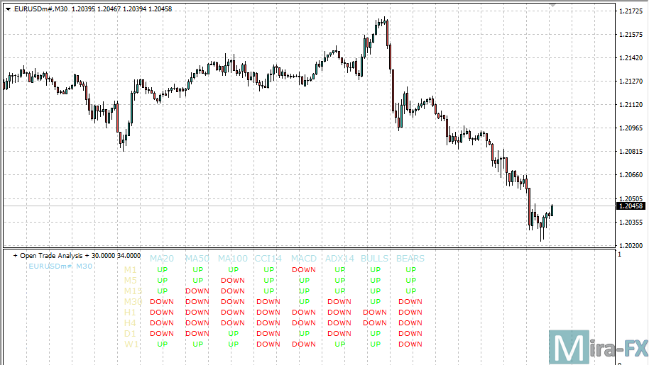
Task: Select the Open Trade Analysis indicator title
Action: click(x=76, y=255)
